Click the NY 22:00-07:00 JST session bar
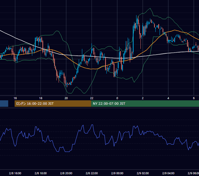 [145, 104]
